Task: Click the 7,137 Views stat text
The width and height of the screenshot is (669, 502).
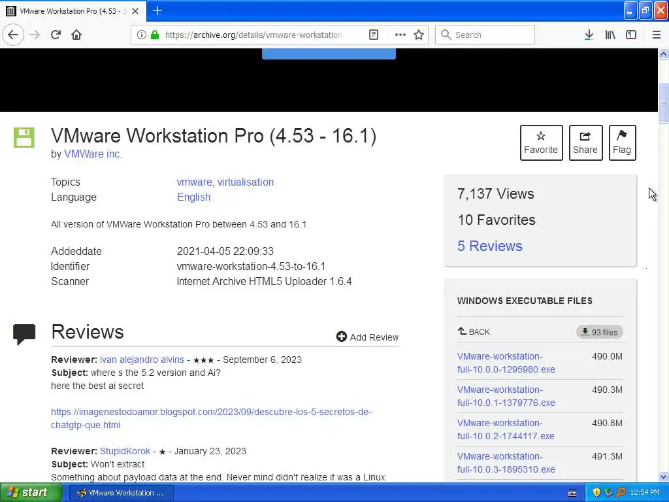Action: point(496,193)
